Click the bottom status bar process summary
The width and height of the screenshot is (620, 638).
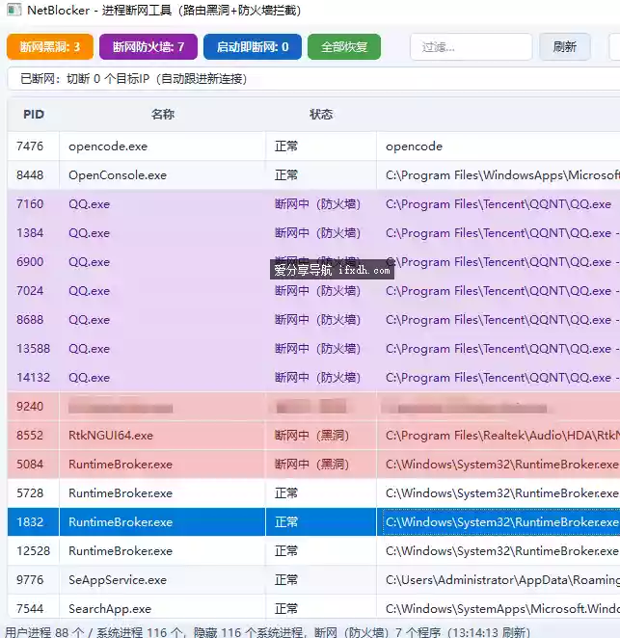[267, 632]
